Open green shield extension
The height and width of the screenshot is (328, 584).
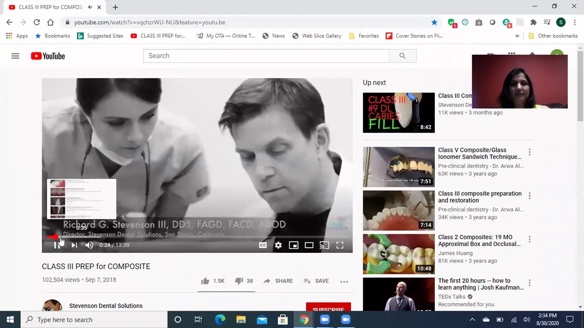[x=451, y=22]
